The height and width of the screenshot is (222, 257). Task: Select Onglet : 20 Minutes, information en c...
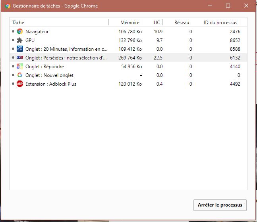click(x=66, y=49)
